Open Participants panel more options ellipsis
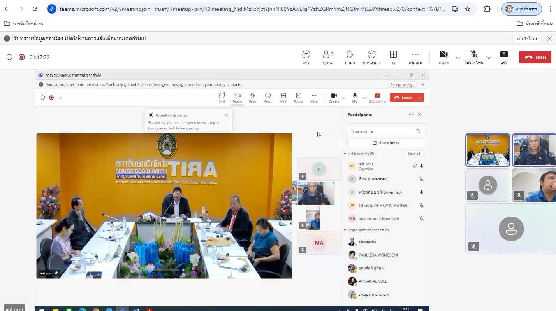Viewport: 556px width, 311px height. (410, 115)
